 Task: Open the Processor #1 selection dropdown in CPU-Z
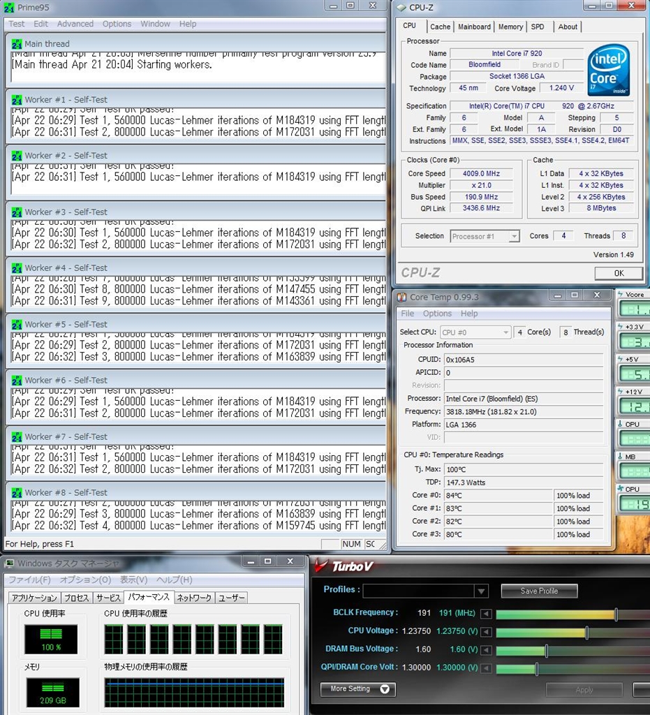[514, 237]
